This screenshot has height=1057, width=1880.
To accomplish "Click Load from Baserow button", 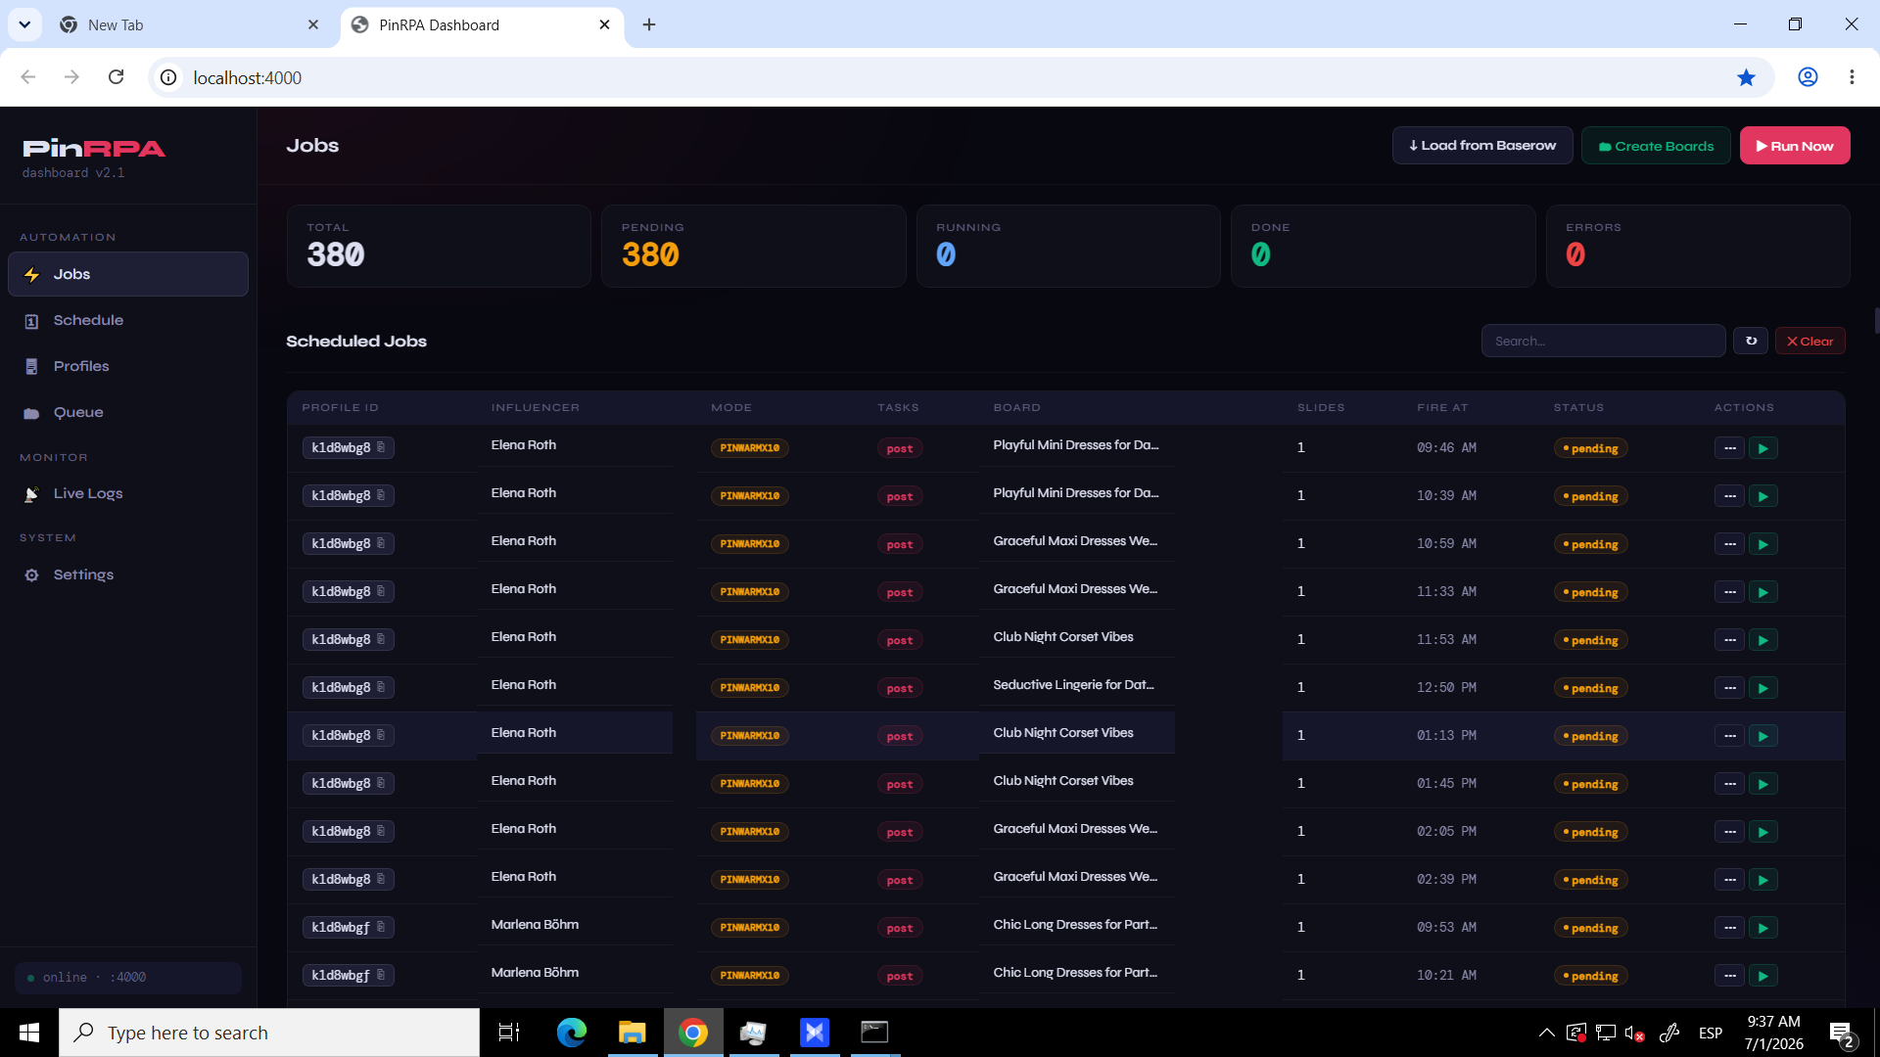I will coord(1482,145).
